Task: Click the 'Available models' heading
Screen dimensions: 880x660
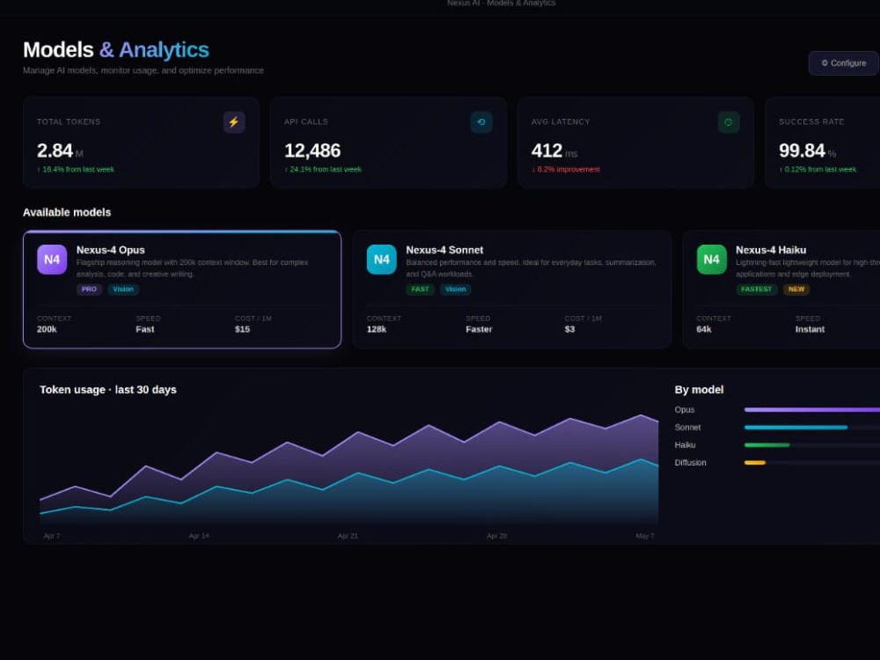Action: tap(67, 213)
